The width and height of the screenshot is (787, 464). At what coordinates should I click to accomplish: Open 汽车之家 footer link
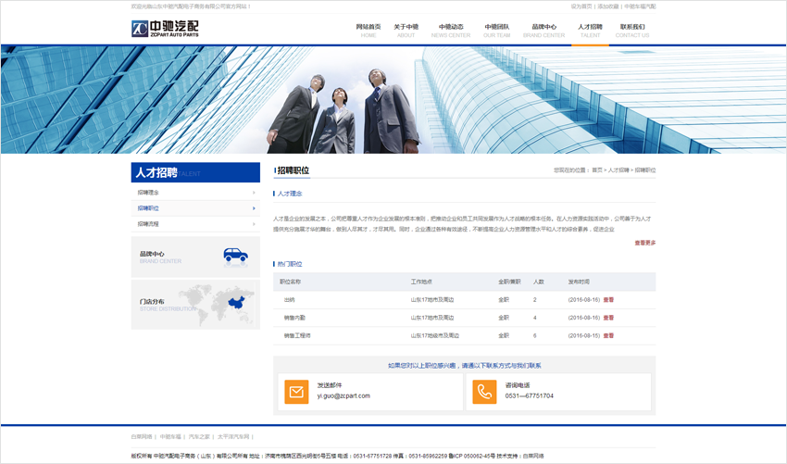coord(199,436)
